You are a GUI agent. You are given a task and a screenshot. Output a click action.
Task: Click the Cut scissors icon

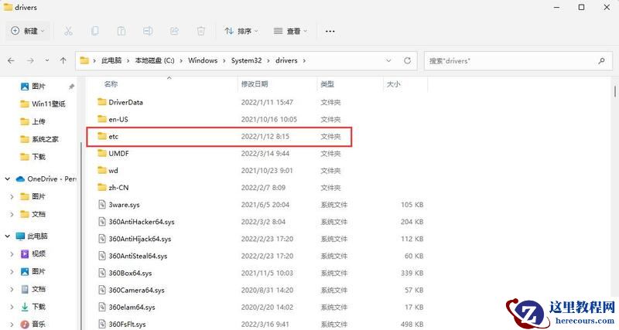tap(68, 31)
